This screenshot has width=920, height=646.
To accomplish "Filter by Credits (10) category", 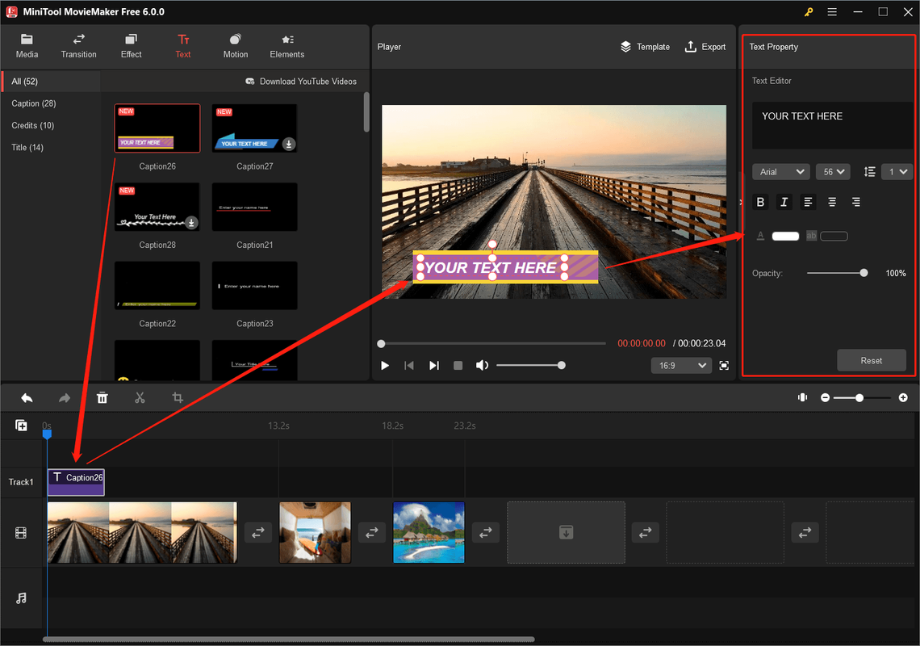I will (33, 125).
